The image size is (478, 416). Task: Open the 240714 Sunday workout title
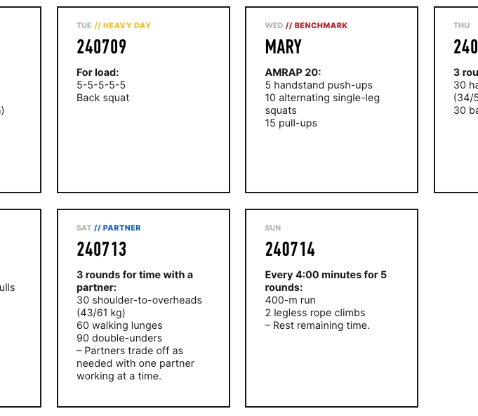pos(290,249)
